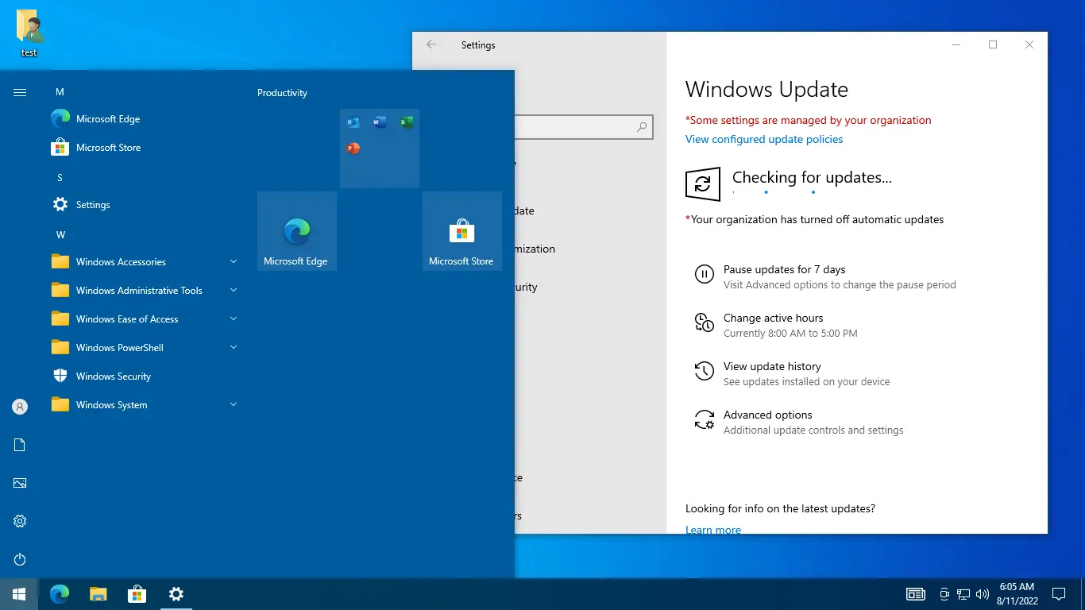The image size is (1085, 610).
Task: Click the View configured update policies link
Action: point(764,140)
